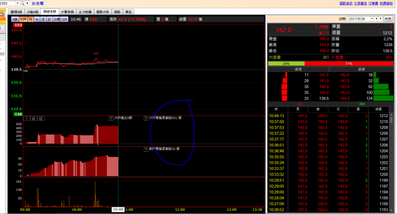
Task: Open the first tab left of 分點K線
Action: tap(16, 12)
